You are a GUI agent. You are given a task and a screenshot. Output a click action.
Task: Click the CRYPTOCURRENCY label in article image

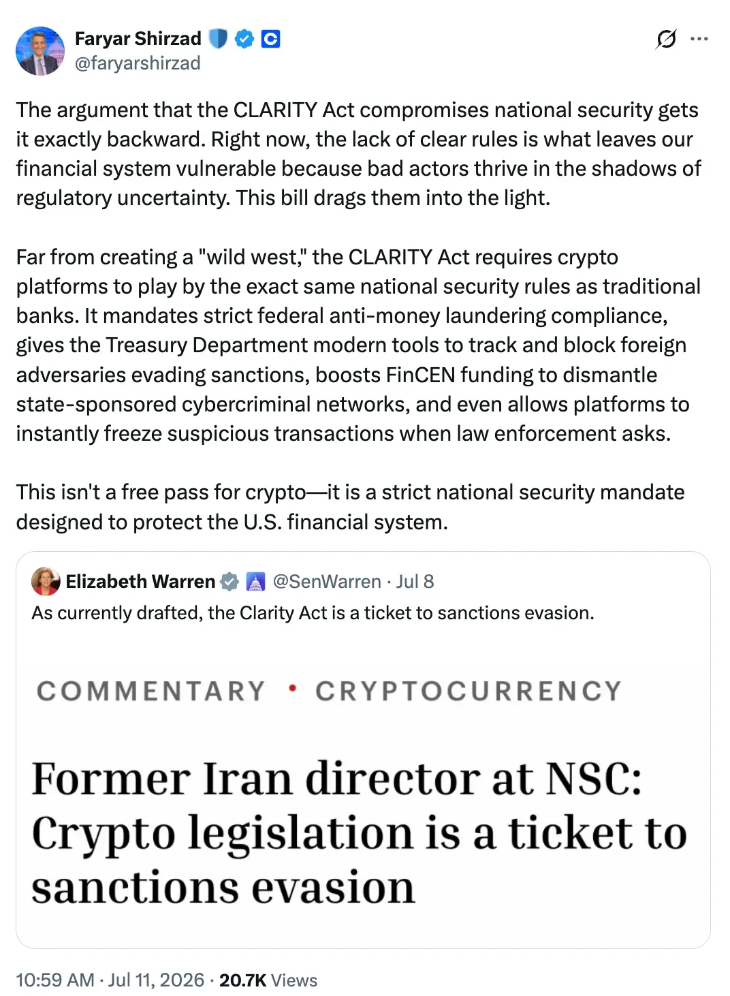[x=469, y=691]
